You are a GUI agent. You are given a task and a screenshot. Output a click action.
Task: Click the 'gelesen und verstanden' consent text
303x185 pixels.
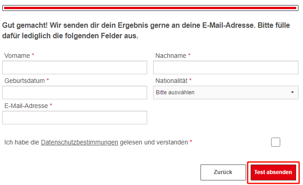point(154,142)
